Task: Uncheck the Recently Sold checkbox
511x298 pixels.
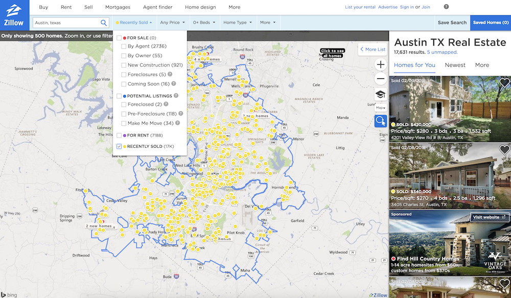Action: pos(119,146)
